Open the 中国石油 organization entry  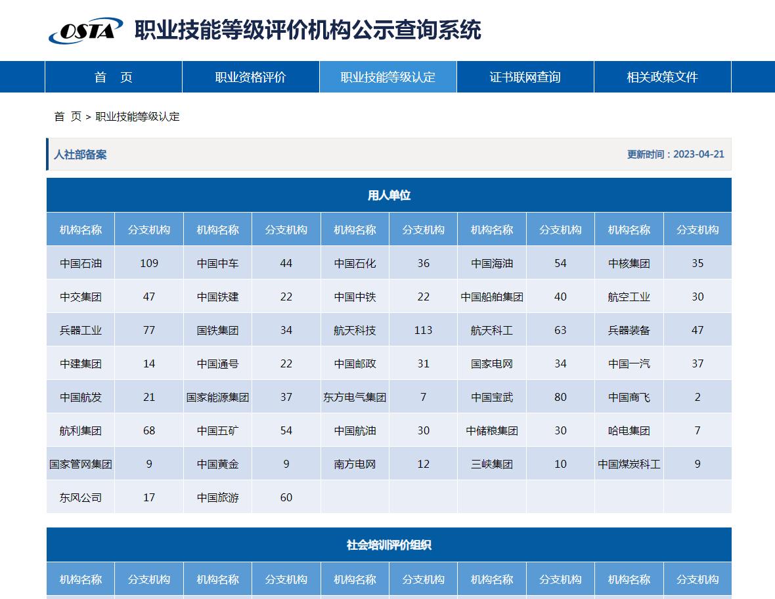(80, 262)
